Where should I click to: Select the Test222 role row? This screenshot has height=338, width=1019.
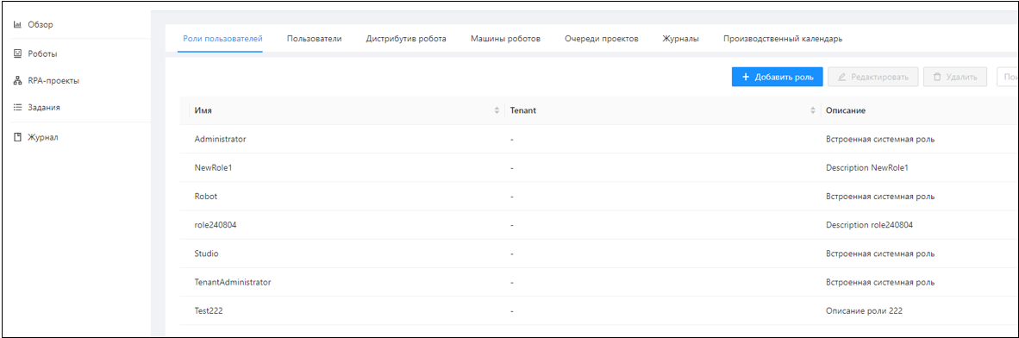point(599,310)
